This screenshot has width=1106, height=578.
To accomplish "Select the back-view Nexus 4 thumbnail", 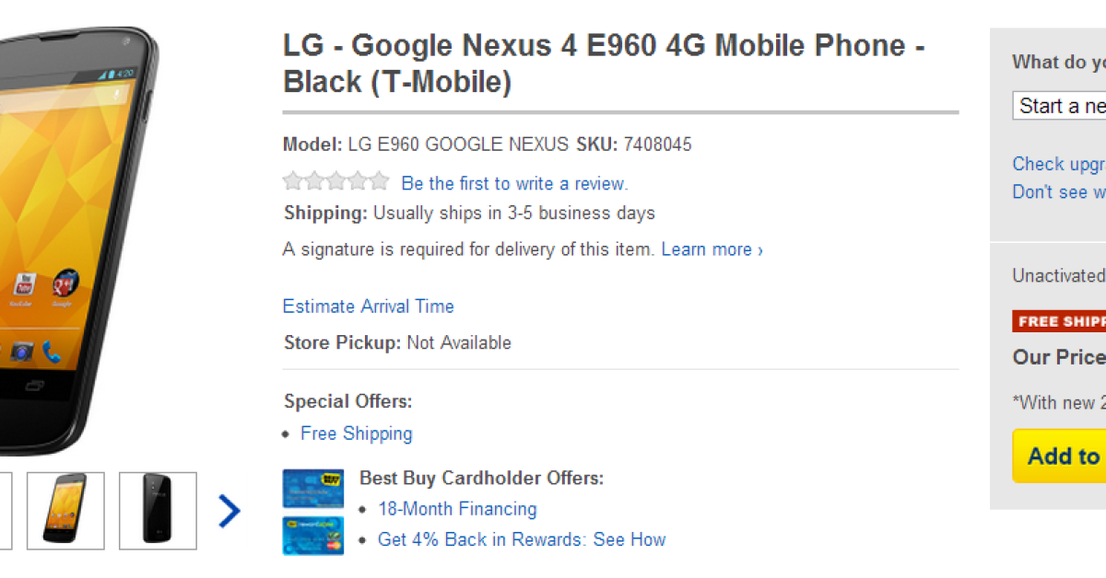I will tap(158, 511).
